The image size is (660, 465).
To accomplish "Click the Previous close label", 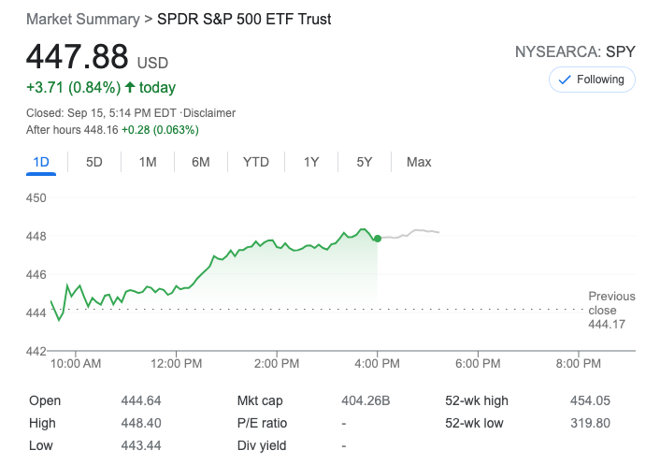I will coord(610,303).
